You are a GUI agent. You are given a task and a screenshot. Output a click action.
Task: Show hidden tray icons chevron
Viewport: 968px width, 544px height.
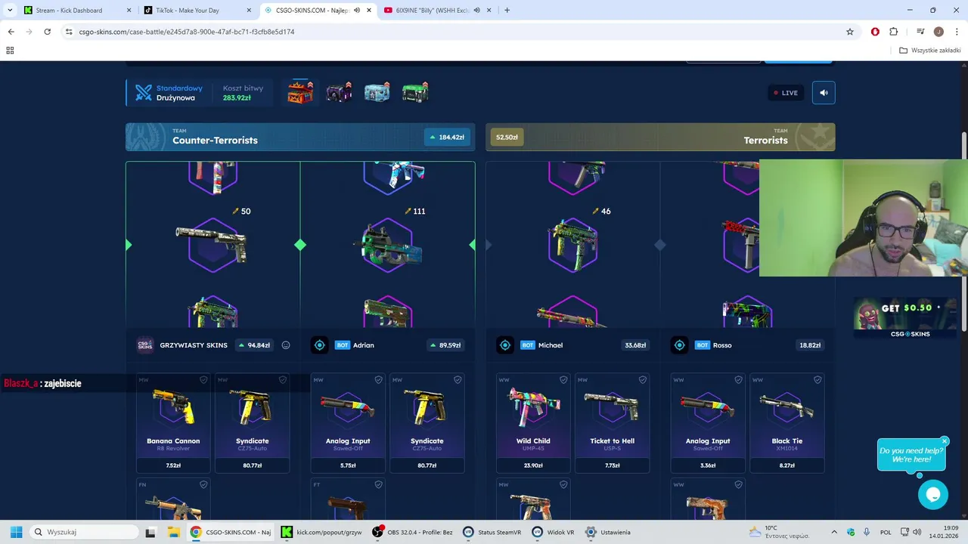834,532
